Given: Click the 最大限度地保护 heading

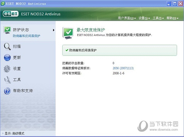Looking at the screenshot, I should coord(91,30).
